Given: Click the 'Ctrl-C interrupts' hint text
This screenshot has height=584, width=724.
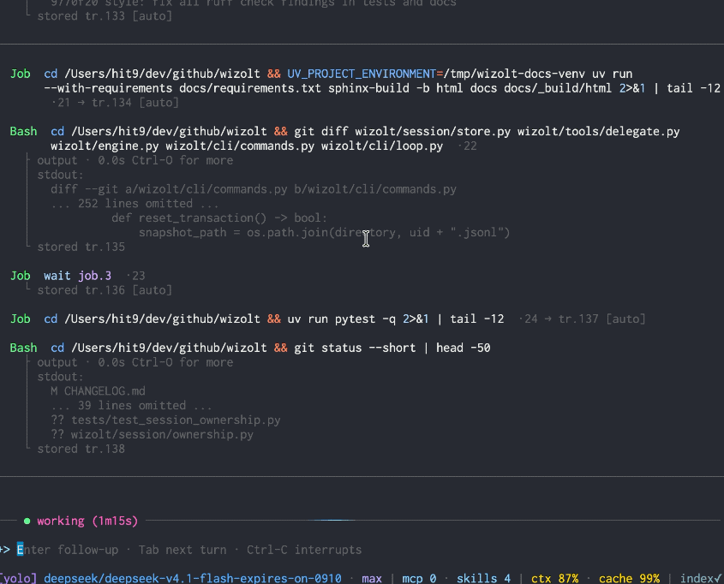Looking at the screenshot, I should point(304,550).
